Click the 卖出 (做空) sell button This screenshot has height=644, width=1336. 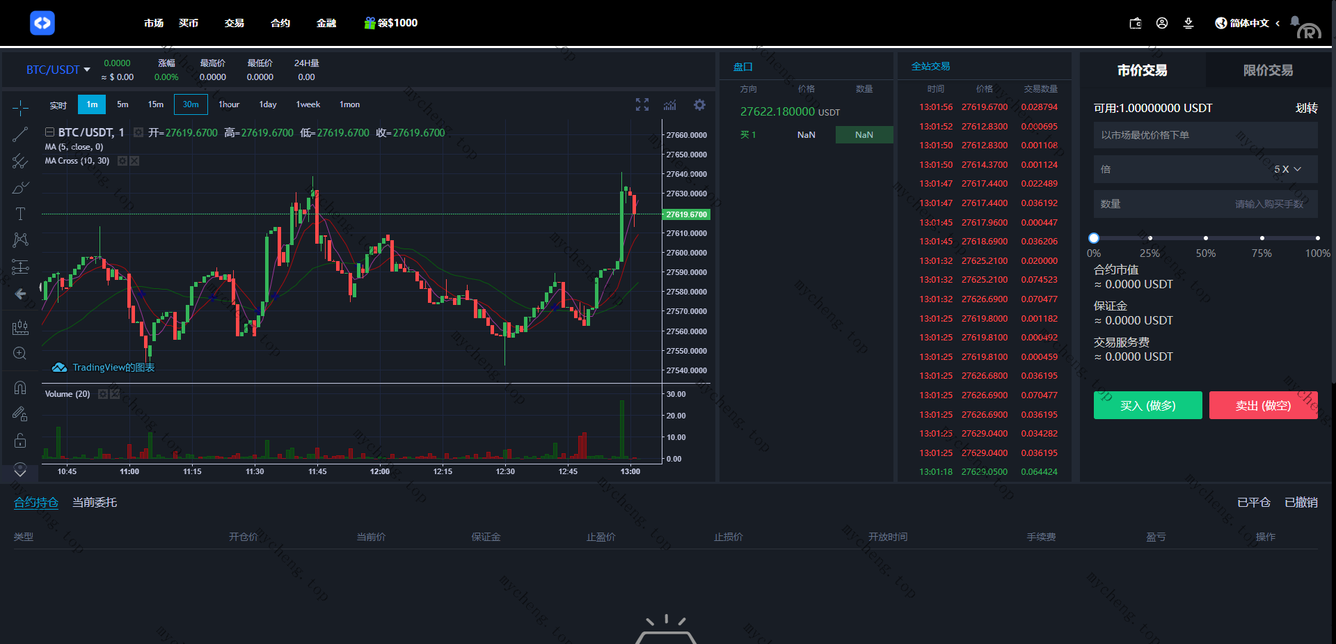click(x=1263, y=405)
